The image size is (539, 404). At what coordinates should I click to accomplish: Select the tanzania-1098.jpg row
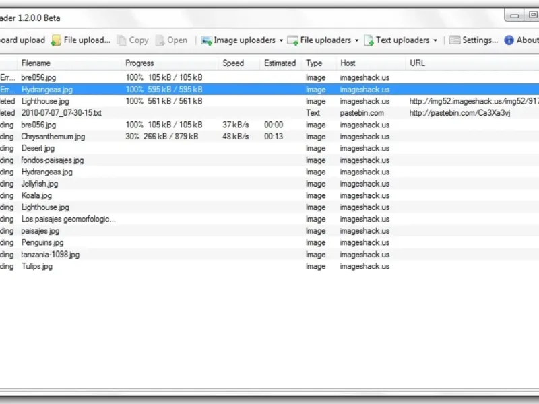click(x=269, y=255)
